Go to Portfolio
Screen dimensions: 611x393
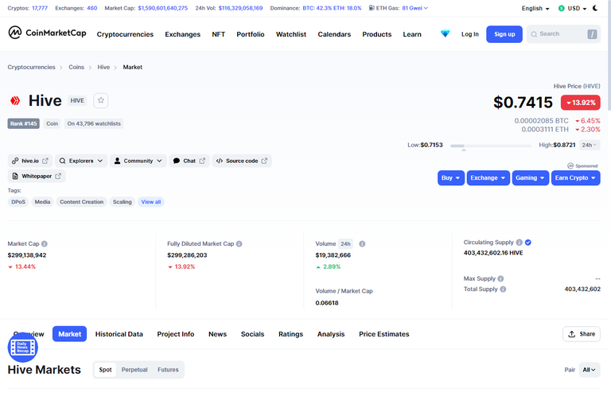click(250, 34)
